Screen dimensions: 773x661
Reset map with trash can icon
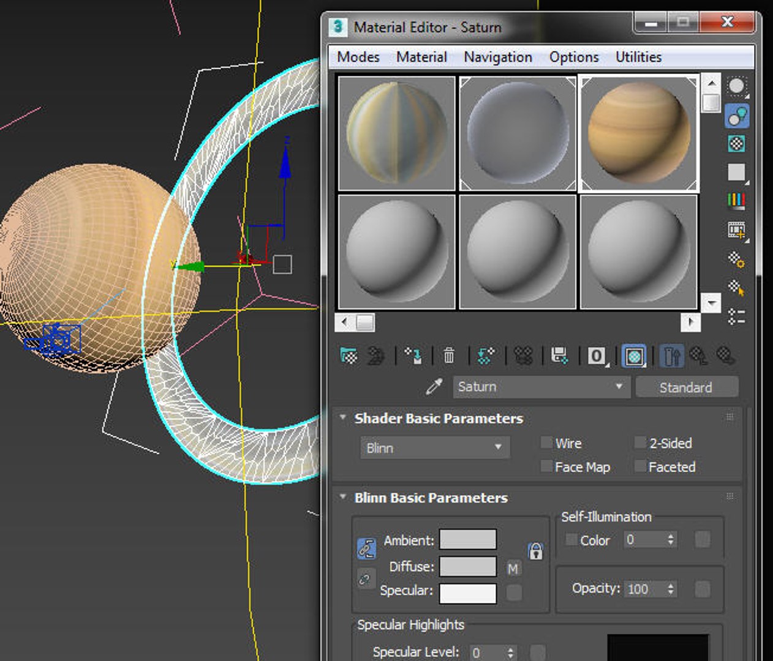point(449,356)
